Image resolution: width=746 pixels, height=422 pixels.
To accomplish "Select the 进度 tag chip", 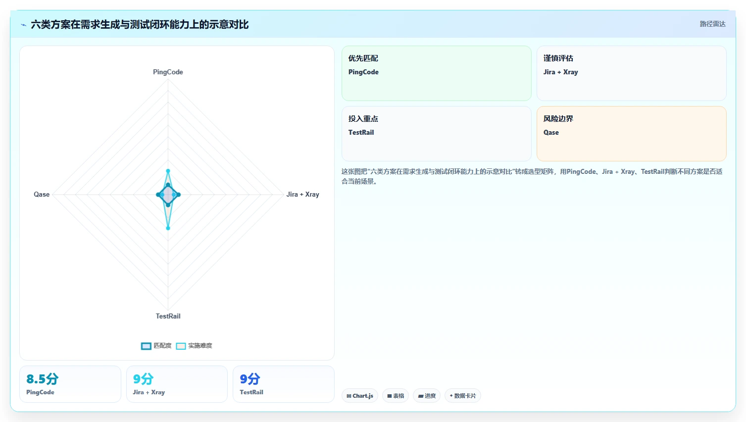I will tap(427, 396).
